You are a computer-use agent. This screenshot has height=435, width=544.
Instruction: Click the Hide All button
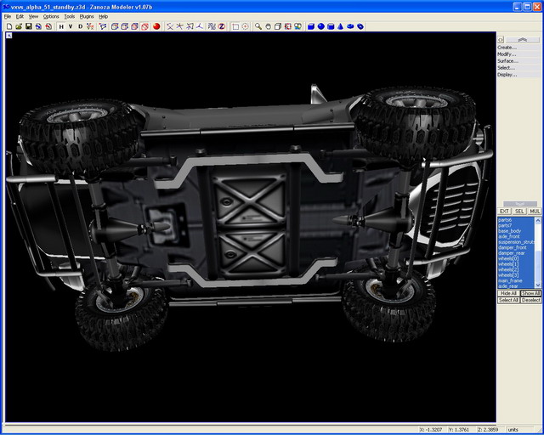click(x=508, y=293)
